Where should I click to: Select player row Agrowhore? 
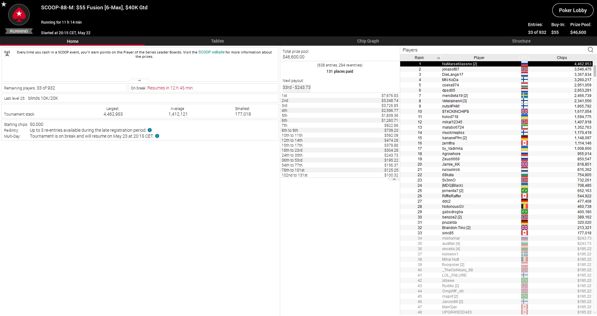(x=496, y=154)
